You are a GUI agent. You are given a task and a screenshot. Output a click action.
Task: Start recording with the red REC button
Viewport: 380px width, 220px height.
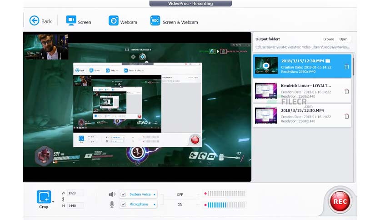pyautogui.click(x=340, y=201)
